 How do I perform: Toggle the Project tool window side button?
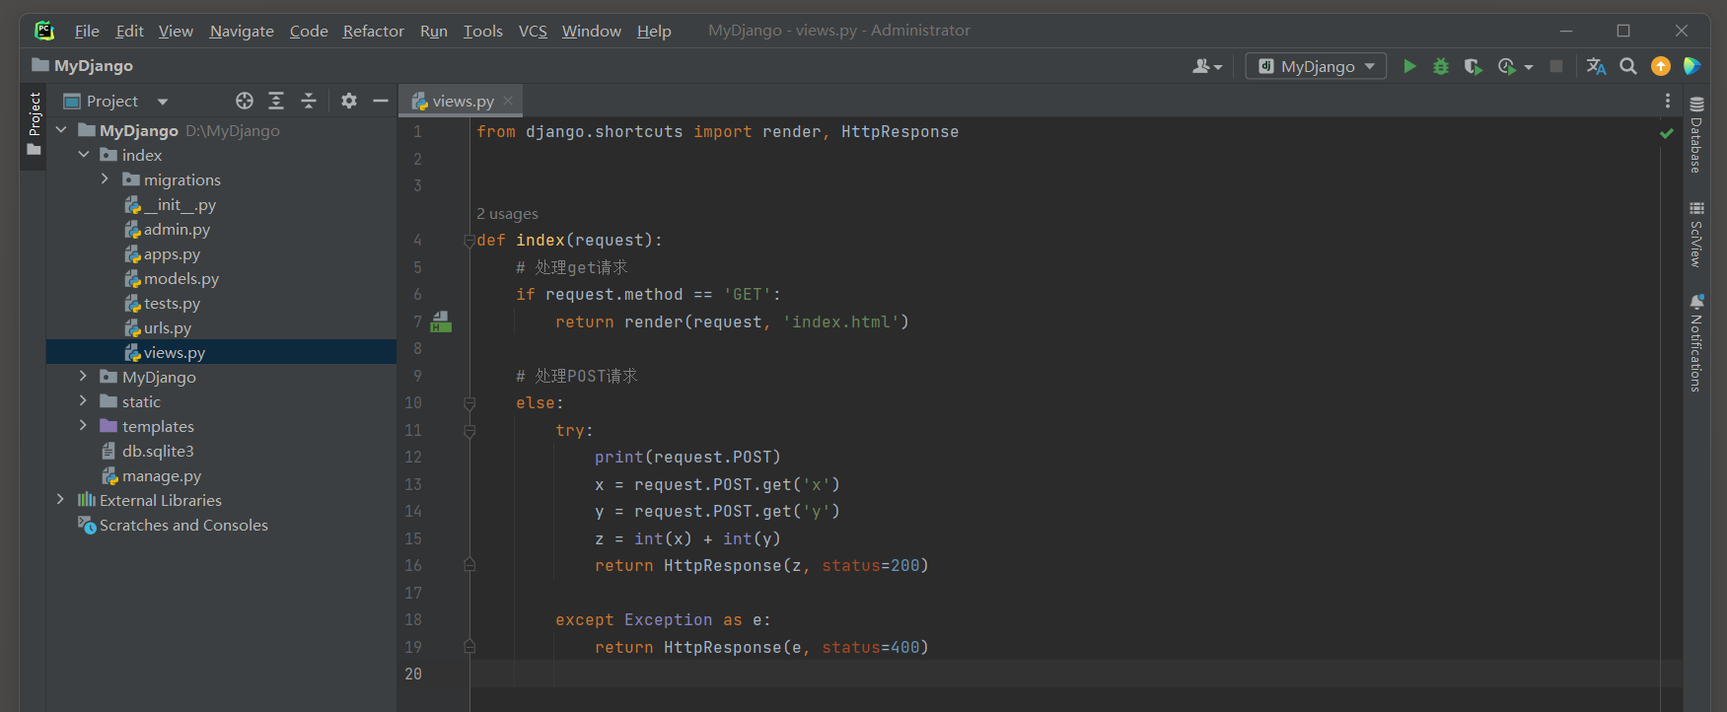(34, 125)
